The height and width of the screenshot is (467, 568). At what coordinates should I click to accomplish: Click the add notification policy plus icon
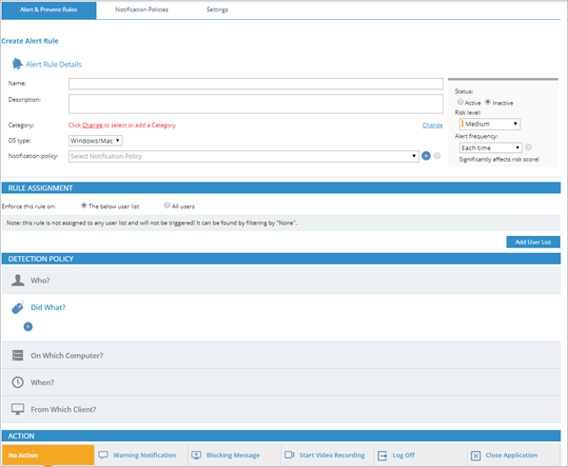pyautogui.click(x=426, y=156)
